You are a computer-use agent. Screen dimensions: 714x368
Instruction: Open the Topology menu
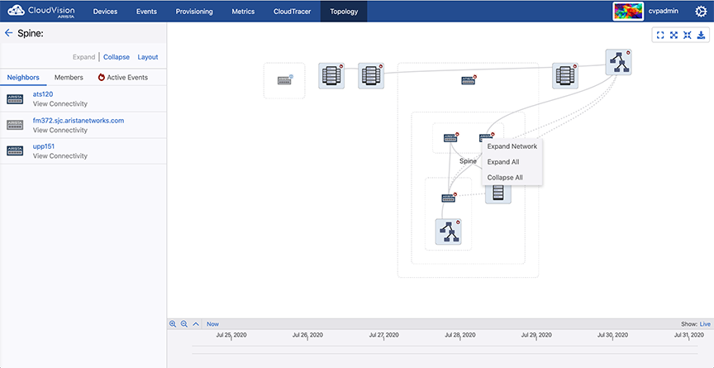coord(344,12)
